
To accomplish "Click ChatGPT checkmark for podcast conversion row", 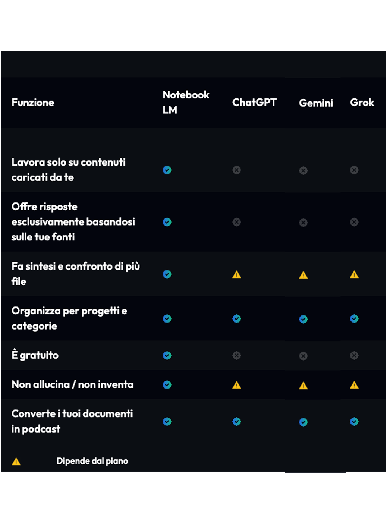I will point(237,422).
